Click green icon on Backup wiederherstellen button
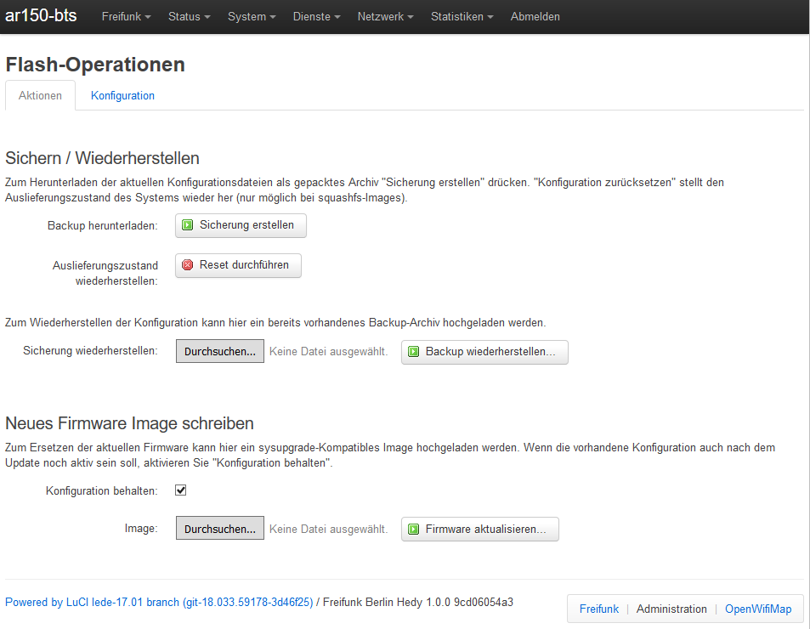Image resolution: width=810 pixels, height=629 pixels. 414,352
